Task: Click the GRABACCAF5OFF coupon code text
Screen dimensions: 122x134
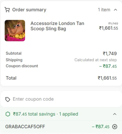Action: 25,126
